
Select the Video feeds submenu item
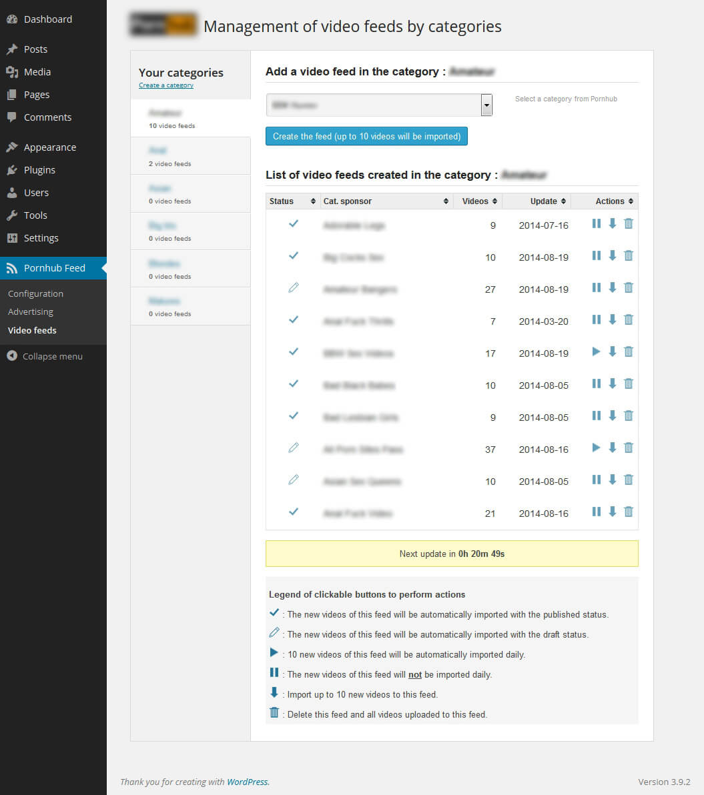32,330
